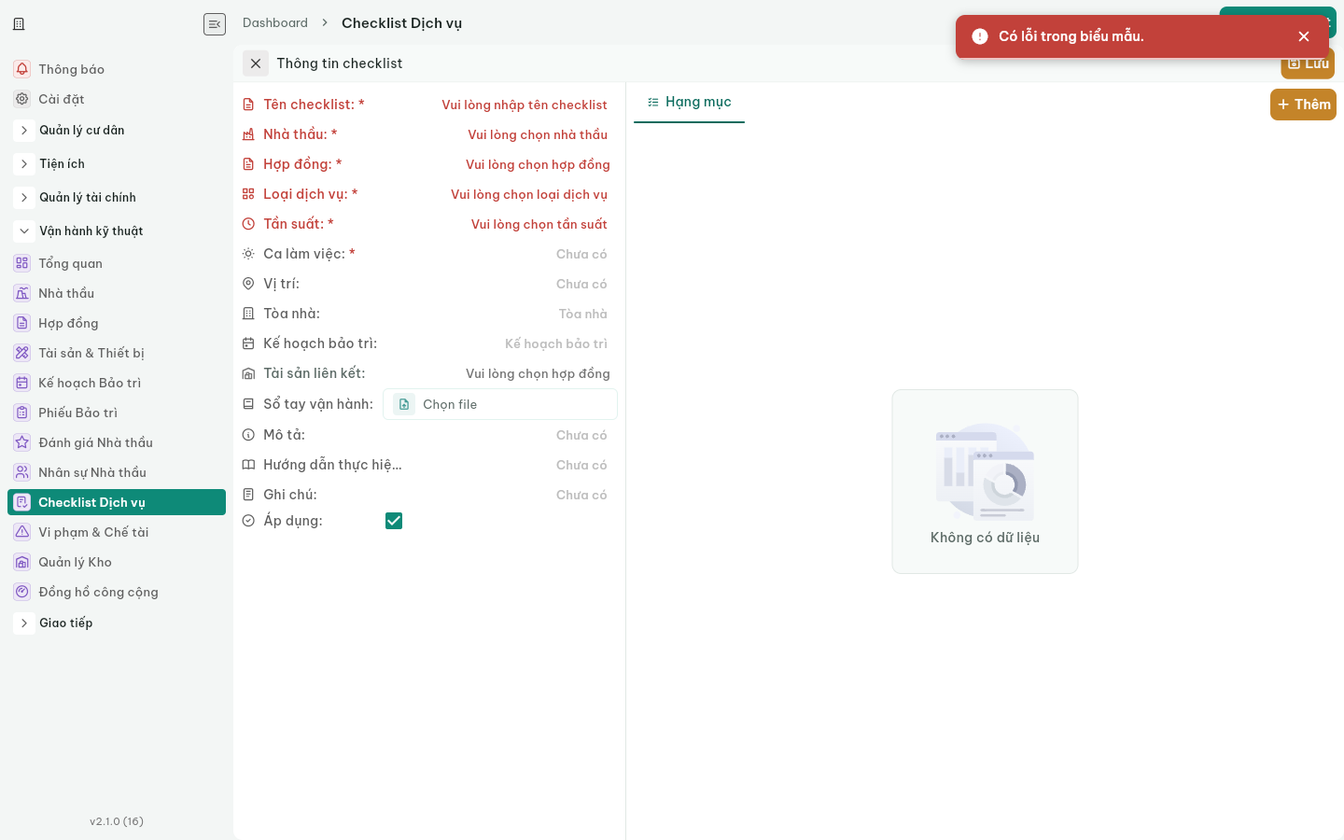The width and height of the screenshot is (1344, 840).
Task: Expand the Giao tiếp group
Action: [x=24, y=623]
